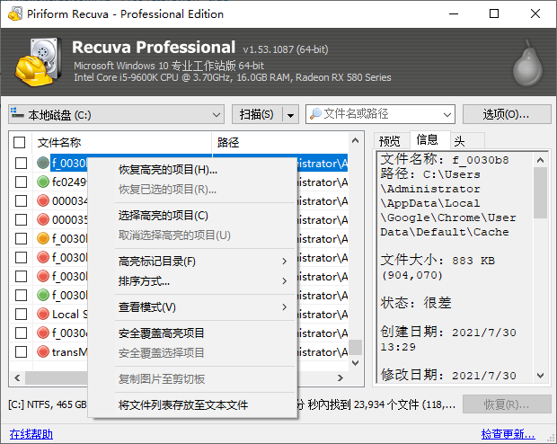Viewport: 557px width, 444px height.
Task: Open the arrow dropdown next to 扫描(S)
Action: tap(290, 114)
